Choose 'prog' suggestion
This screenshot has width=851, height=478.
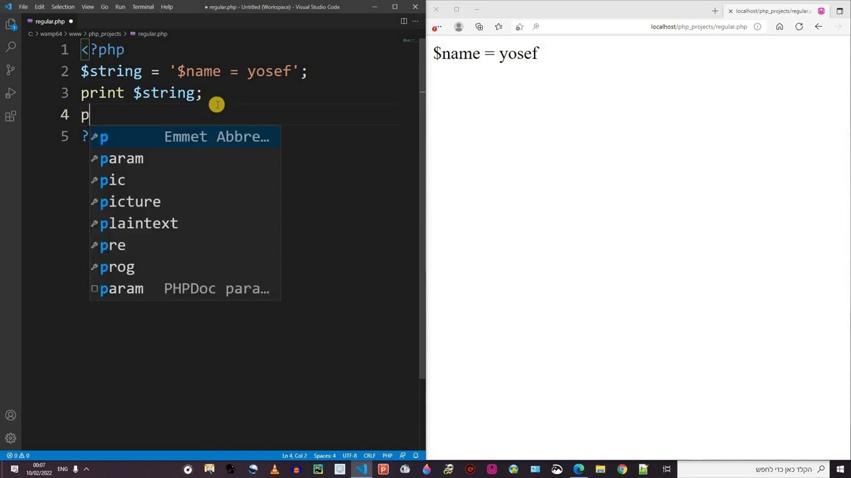[x=185, y=267]
